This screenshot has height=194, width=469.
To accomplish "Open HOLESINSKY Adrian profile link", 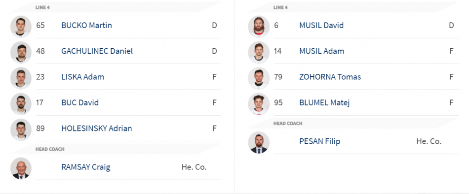I will (x=97, y=129).
